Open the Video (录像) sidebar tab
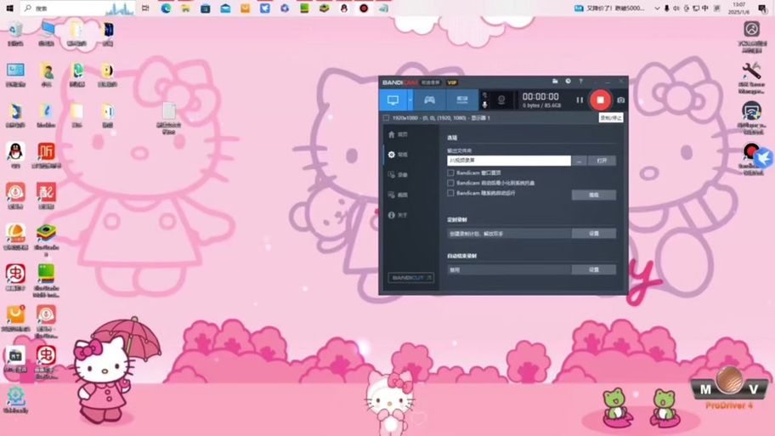This screenshot has width=775, height=436. coord(398,174)
